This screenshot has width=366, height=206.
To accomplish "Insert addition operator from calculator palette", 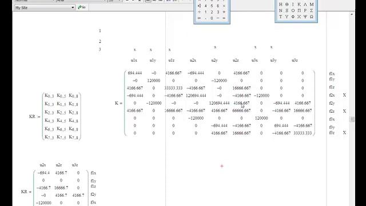I will (x=224, y=12).
